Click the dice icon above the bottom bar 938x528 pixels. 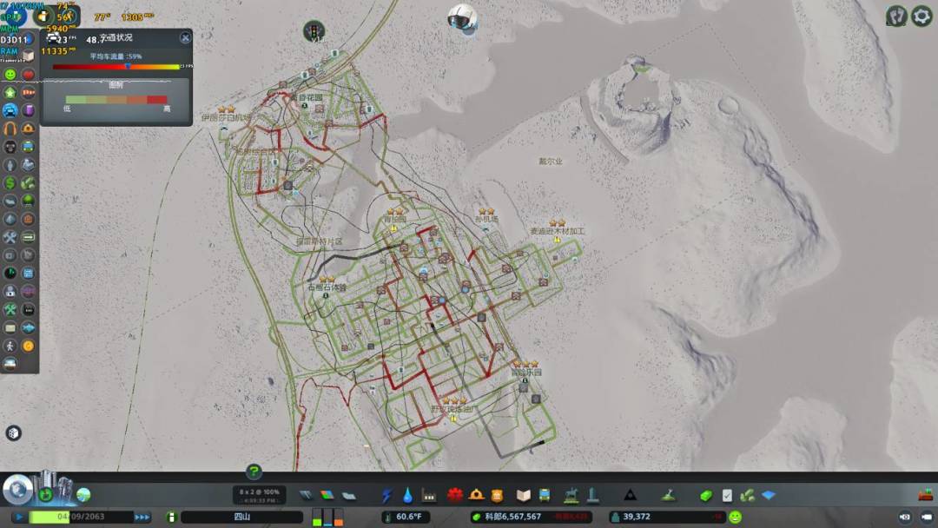(13, 433)
